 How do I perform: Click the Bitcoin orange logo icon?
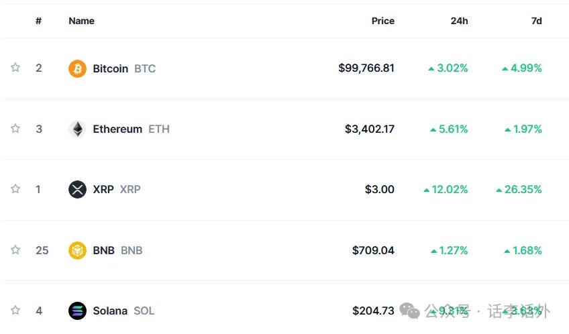point(77,68)
